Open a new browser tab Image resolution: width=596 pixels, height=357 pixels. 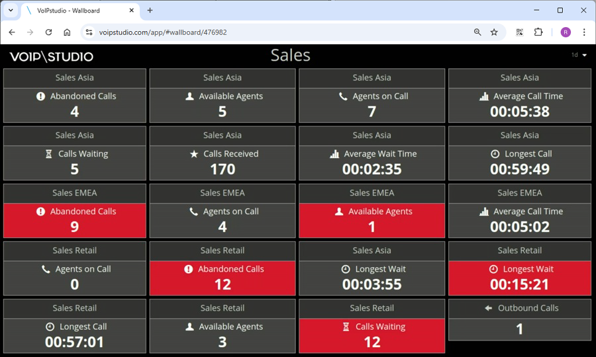coord(150,11)
